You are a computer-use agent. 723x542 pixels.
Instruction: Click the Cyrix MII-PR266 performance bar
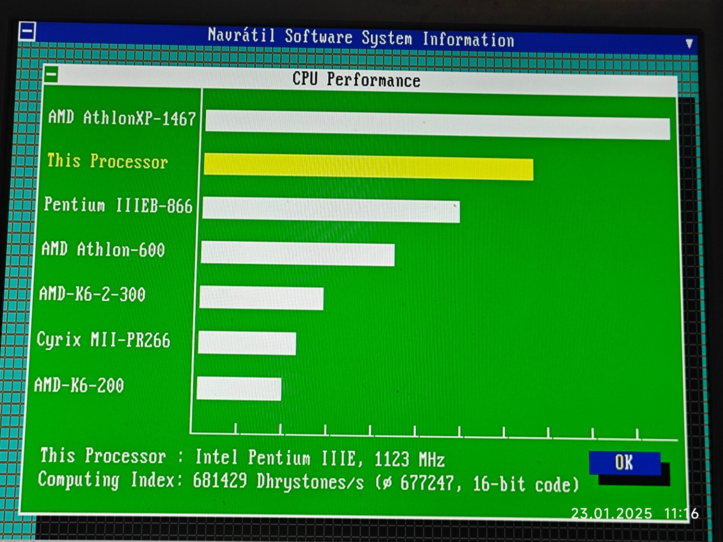pyautogui.click(x=247, y=343)
